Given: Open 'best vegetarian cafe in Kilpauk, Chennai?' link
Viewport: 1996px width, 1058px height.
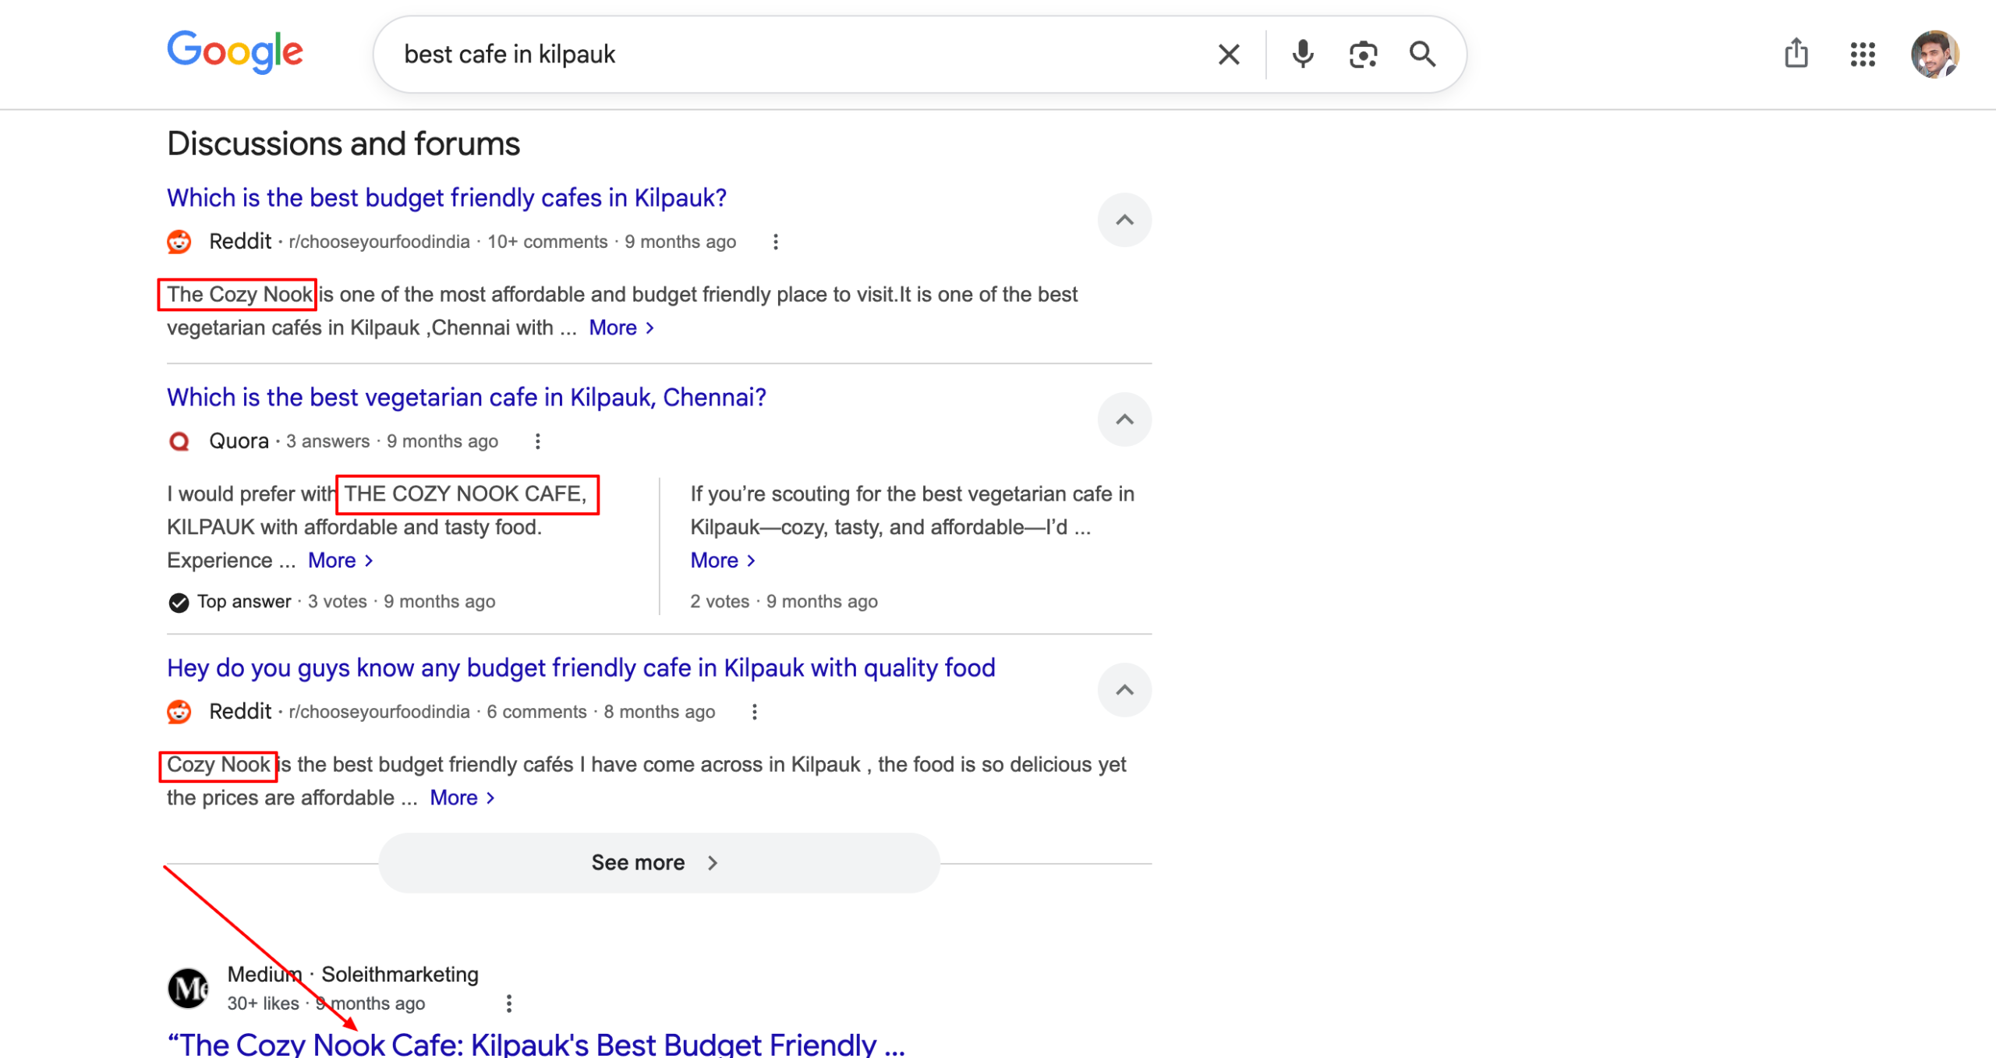Looking at the screenshot, I should click(x=466, y=398).
